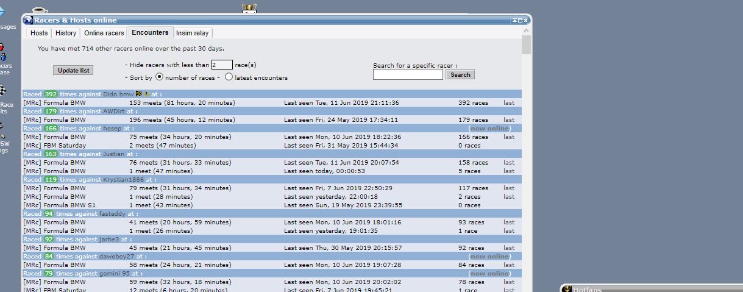The width and height of the screenshot is (743, 292).
Task: Open racer AWDirt's profile link
Action: (114, 111)
